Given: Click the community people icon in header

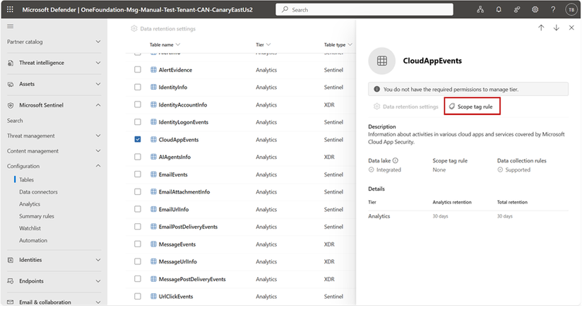Looking at the screenshot, I should pos(517,10).
